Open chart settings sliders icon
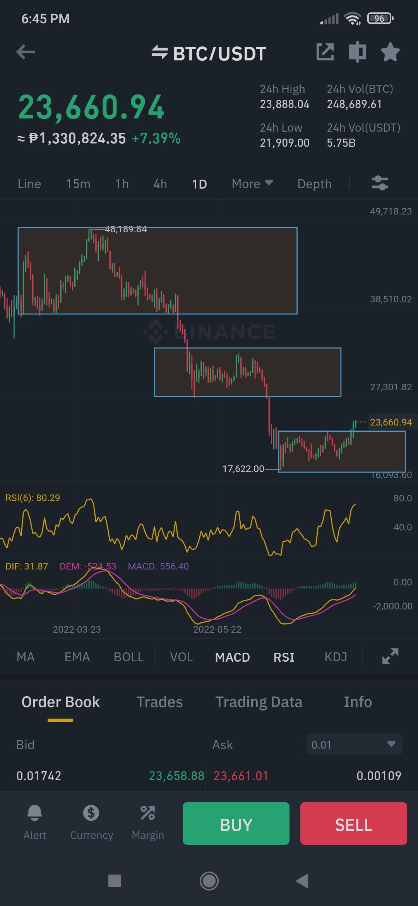 point(380,183)
